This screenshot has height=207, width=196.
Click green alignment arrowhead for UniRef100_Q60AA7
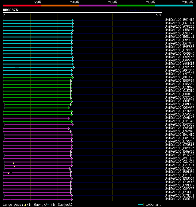(x=69, y=108)
